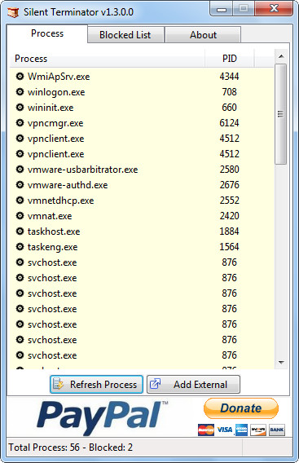
Task: Switch to the Process tab
Action: coord(47,33)
